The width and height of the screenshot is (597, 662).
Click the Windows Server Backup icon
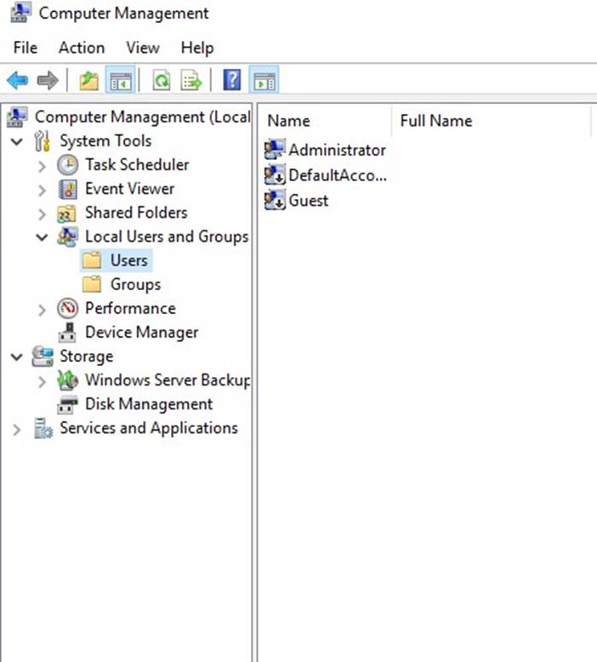click(67, 380)
